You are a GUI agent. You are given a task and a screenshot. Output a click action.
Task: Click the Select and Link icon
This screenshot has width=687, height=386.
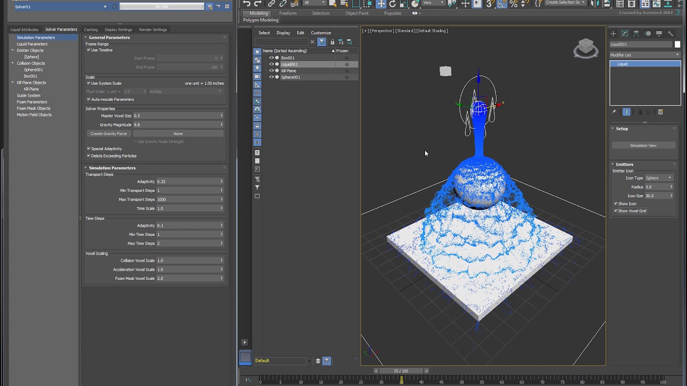(x=271, y=3)
